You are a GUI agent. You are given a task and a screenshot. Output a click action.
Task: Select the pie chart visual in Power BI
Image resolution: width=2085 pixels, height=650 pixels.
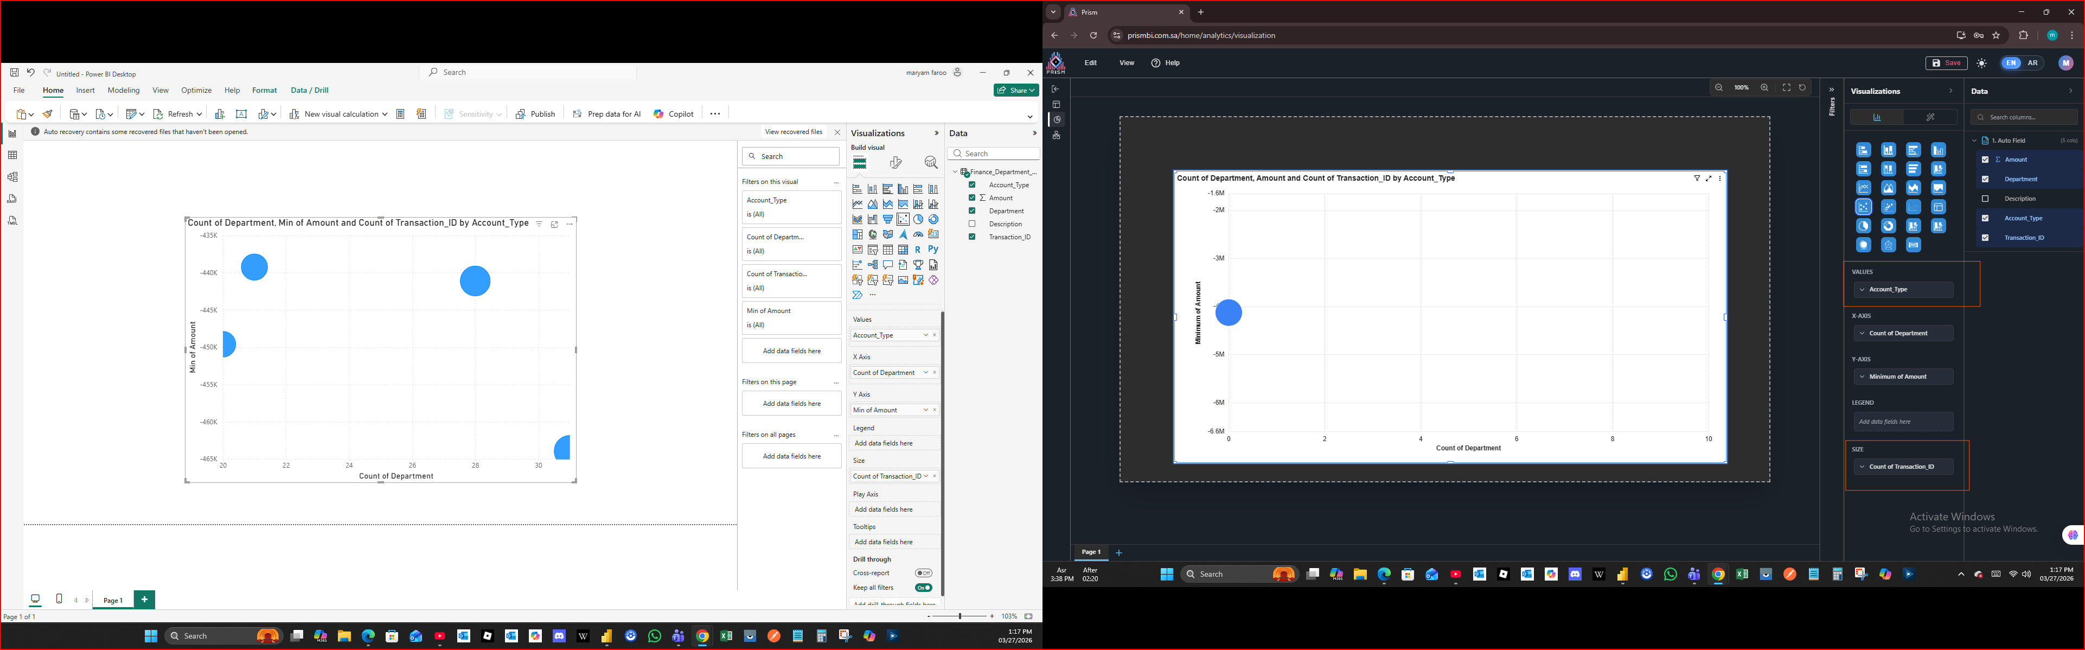click(919, 219)
